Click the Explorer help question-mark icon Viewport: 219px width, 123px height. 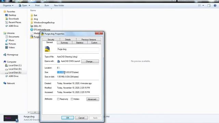pos(215,5)
